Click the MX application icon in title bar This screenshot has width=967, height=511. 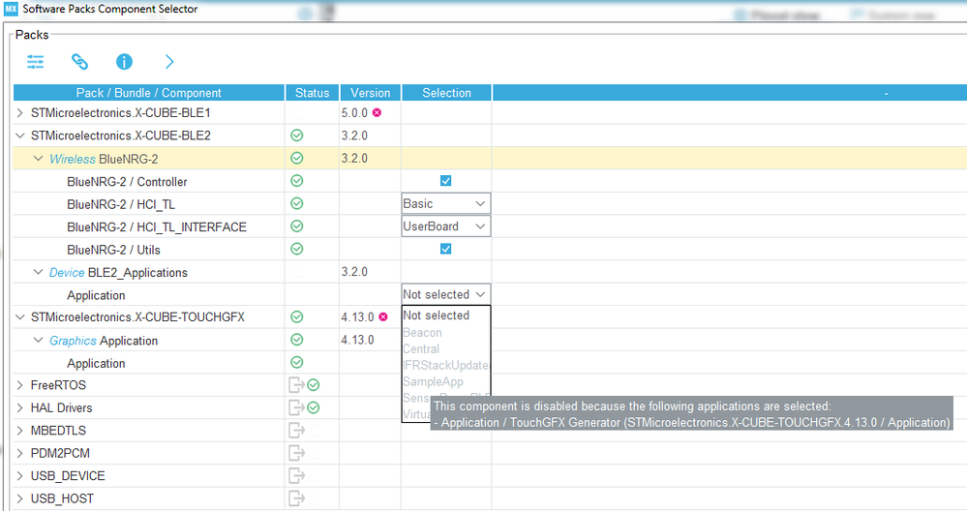tap(11, 9)
